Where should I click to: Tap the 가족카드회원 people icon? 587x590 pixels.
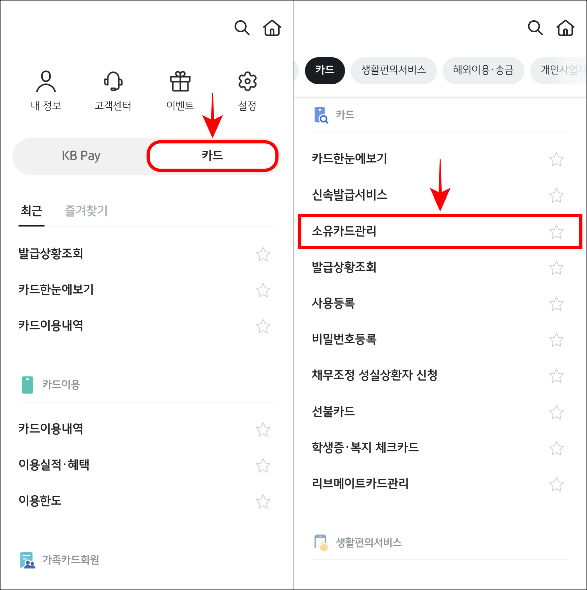[27, 559]
